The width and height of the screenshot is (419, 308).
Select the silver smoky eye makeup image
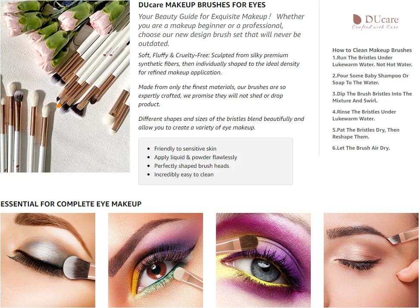point(48,260)
